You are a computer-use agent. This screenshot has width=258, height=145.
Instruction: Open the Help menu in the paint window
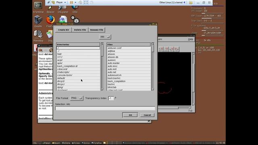coord(190,39)
